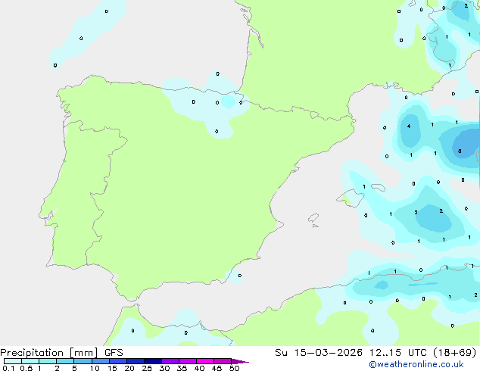
Task: Pick the 1–2 mm legend color box
Action: click(48, 361)
